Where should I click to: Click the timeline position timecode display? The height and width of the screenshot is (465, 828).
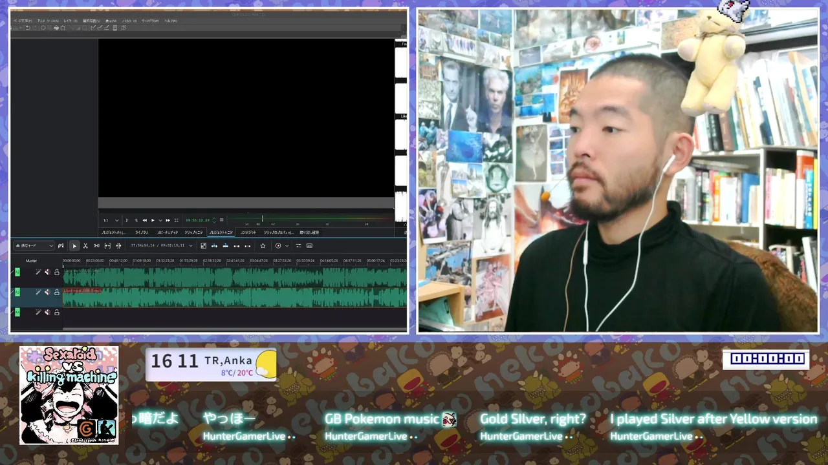158,245
